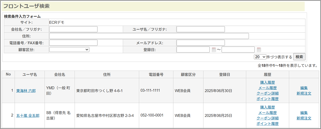Click 編集 for user 五十嵐 全五郎
The image size is (321, 129).
coord(304,113)
